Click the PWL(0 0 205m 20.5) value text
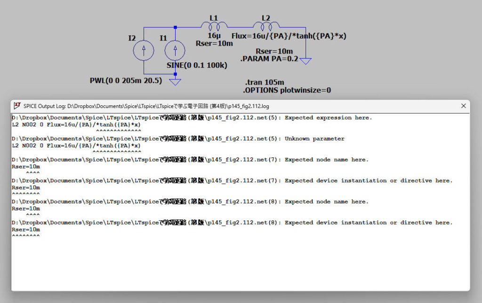The image size is (482, 303). coord(126,81)
